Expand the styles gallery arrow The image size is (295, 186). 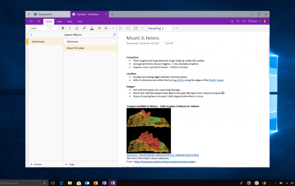(176, 28)
